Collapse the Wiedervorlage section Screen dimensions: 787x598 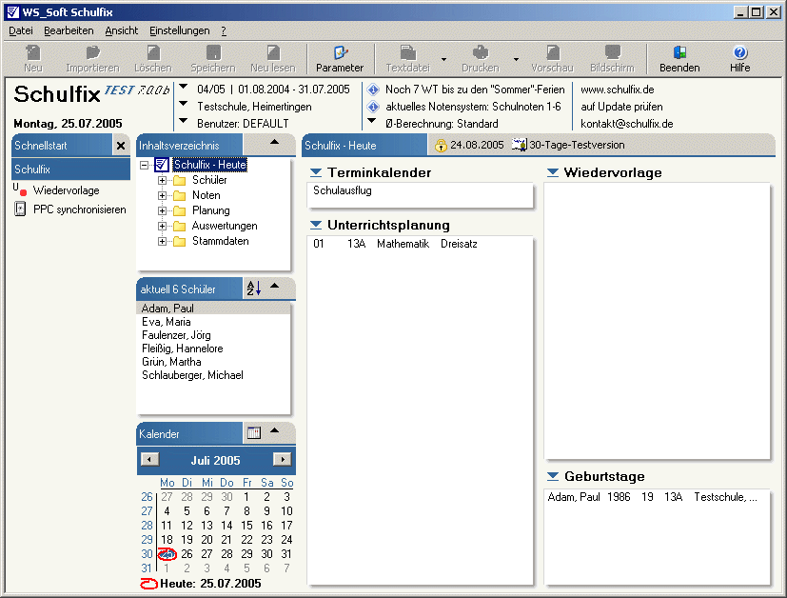pos(552,172)
